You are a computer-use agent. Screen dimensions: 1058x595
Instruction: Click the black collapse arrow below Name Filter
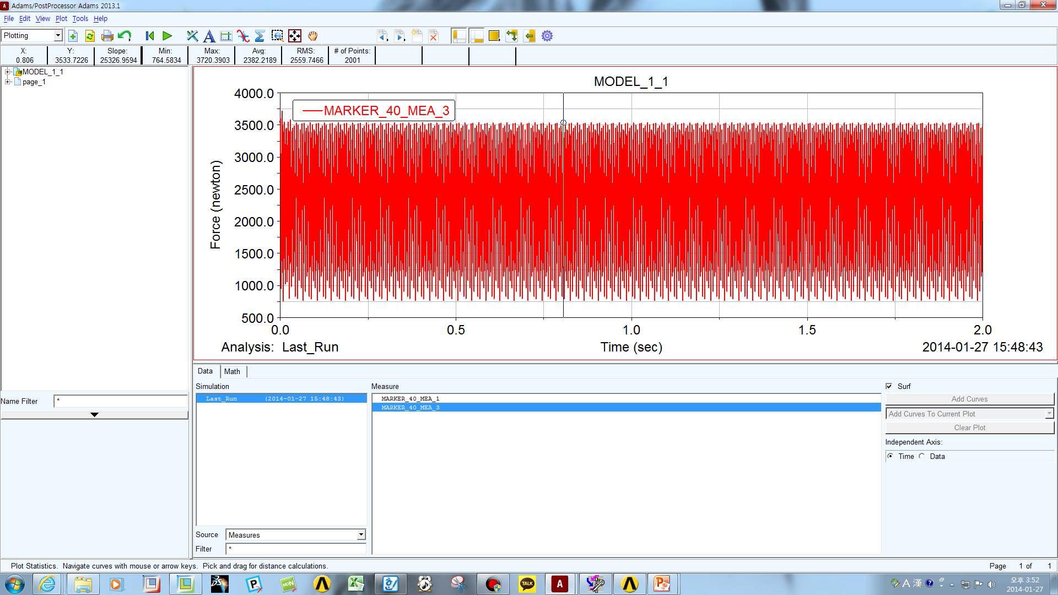tap(94, 415)
